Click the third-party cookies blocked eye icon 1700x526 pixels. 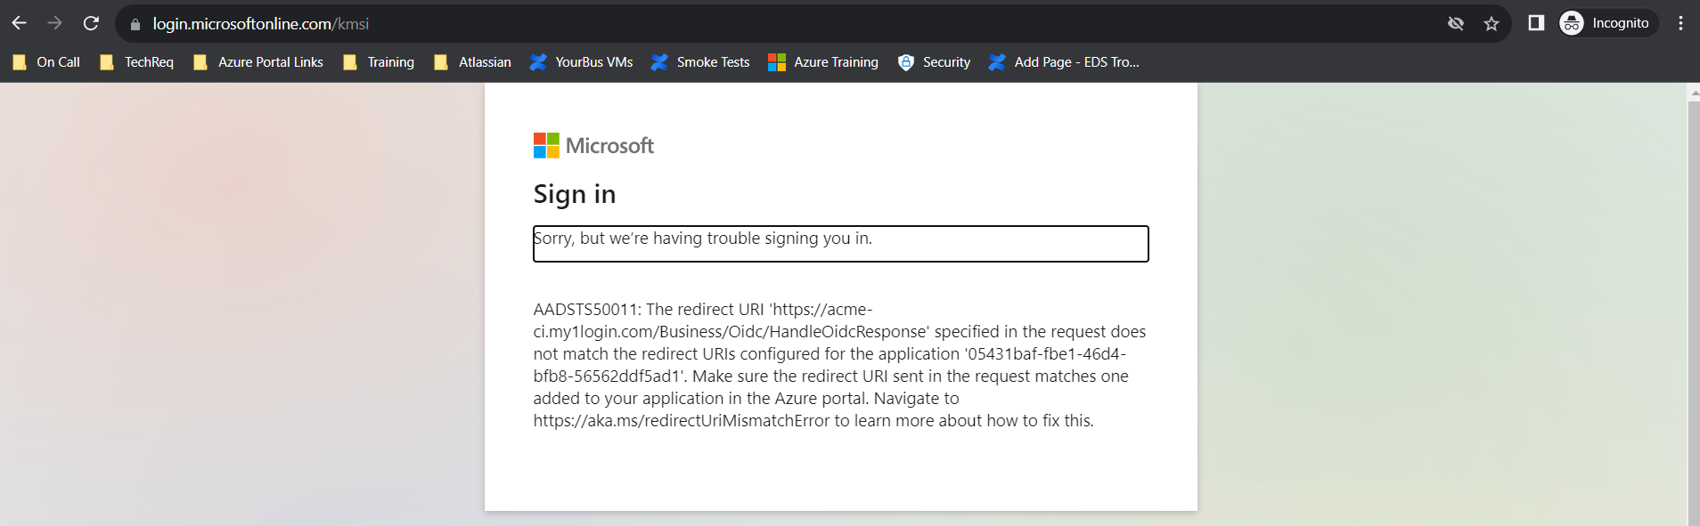1456,24
